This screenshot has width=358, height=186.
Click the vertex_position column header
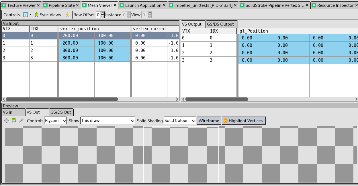pyautogui.click(x=95, y=29)
